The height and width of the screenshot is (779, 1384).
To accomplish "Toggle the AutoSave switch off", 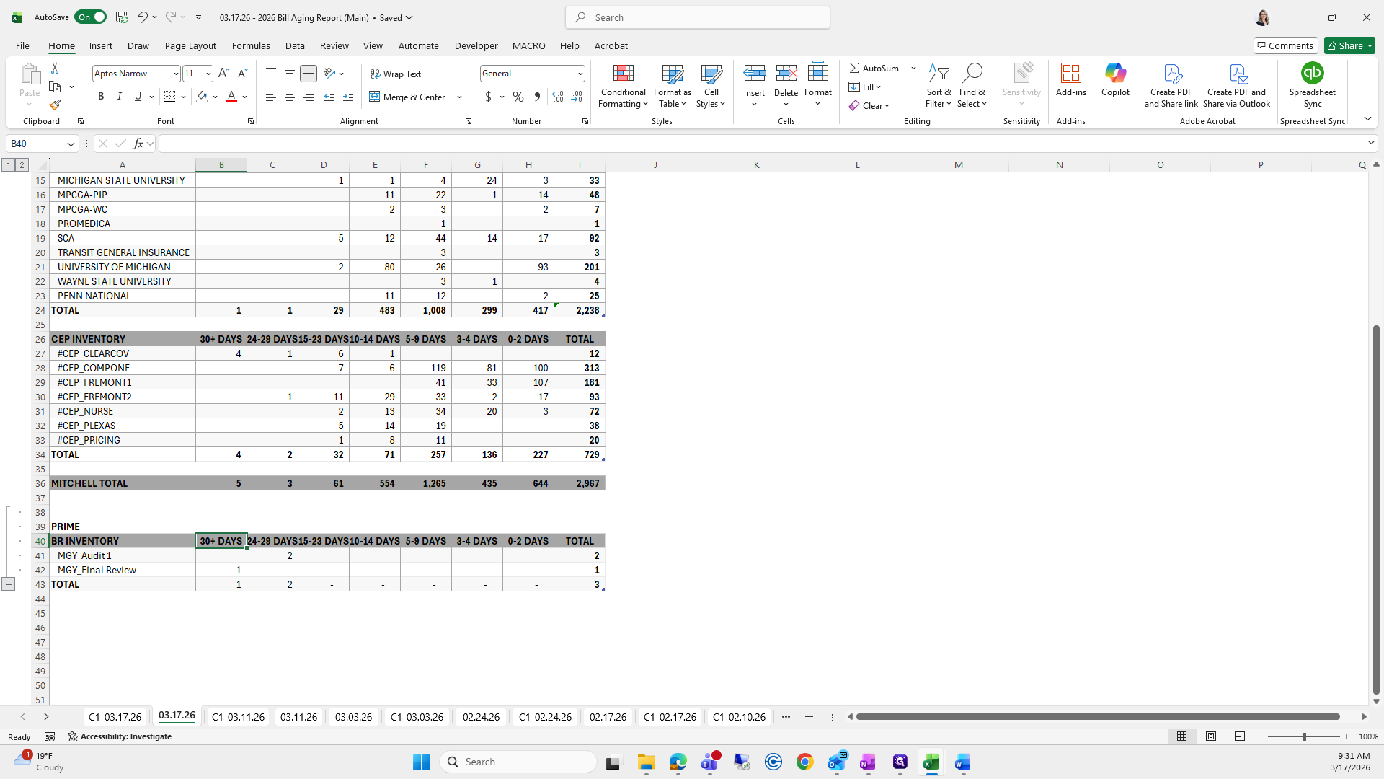I will [x=91, y=17].
